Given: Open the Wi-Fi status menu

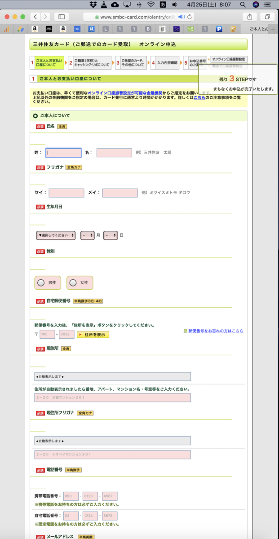Looking at the screenshot, I should (x=151, y=4).
